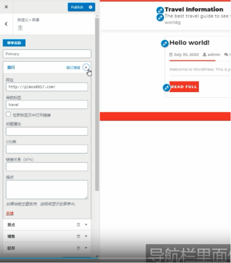
Task: Open publish settings gear icon
Action: click(x=90, y=7)
